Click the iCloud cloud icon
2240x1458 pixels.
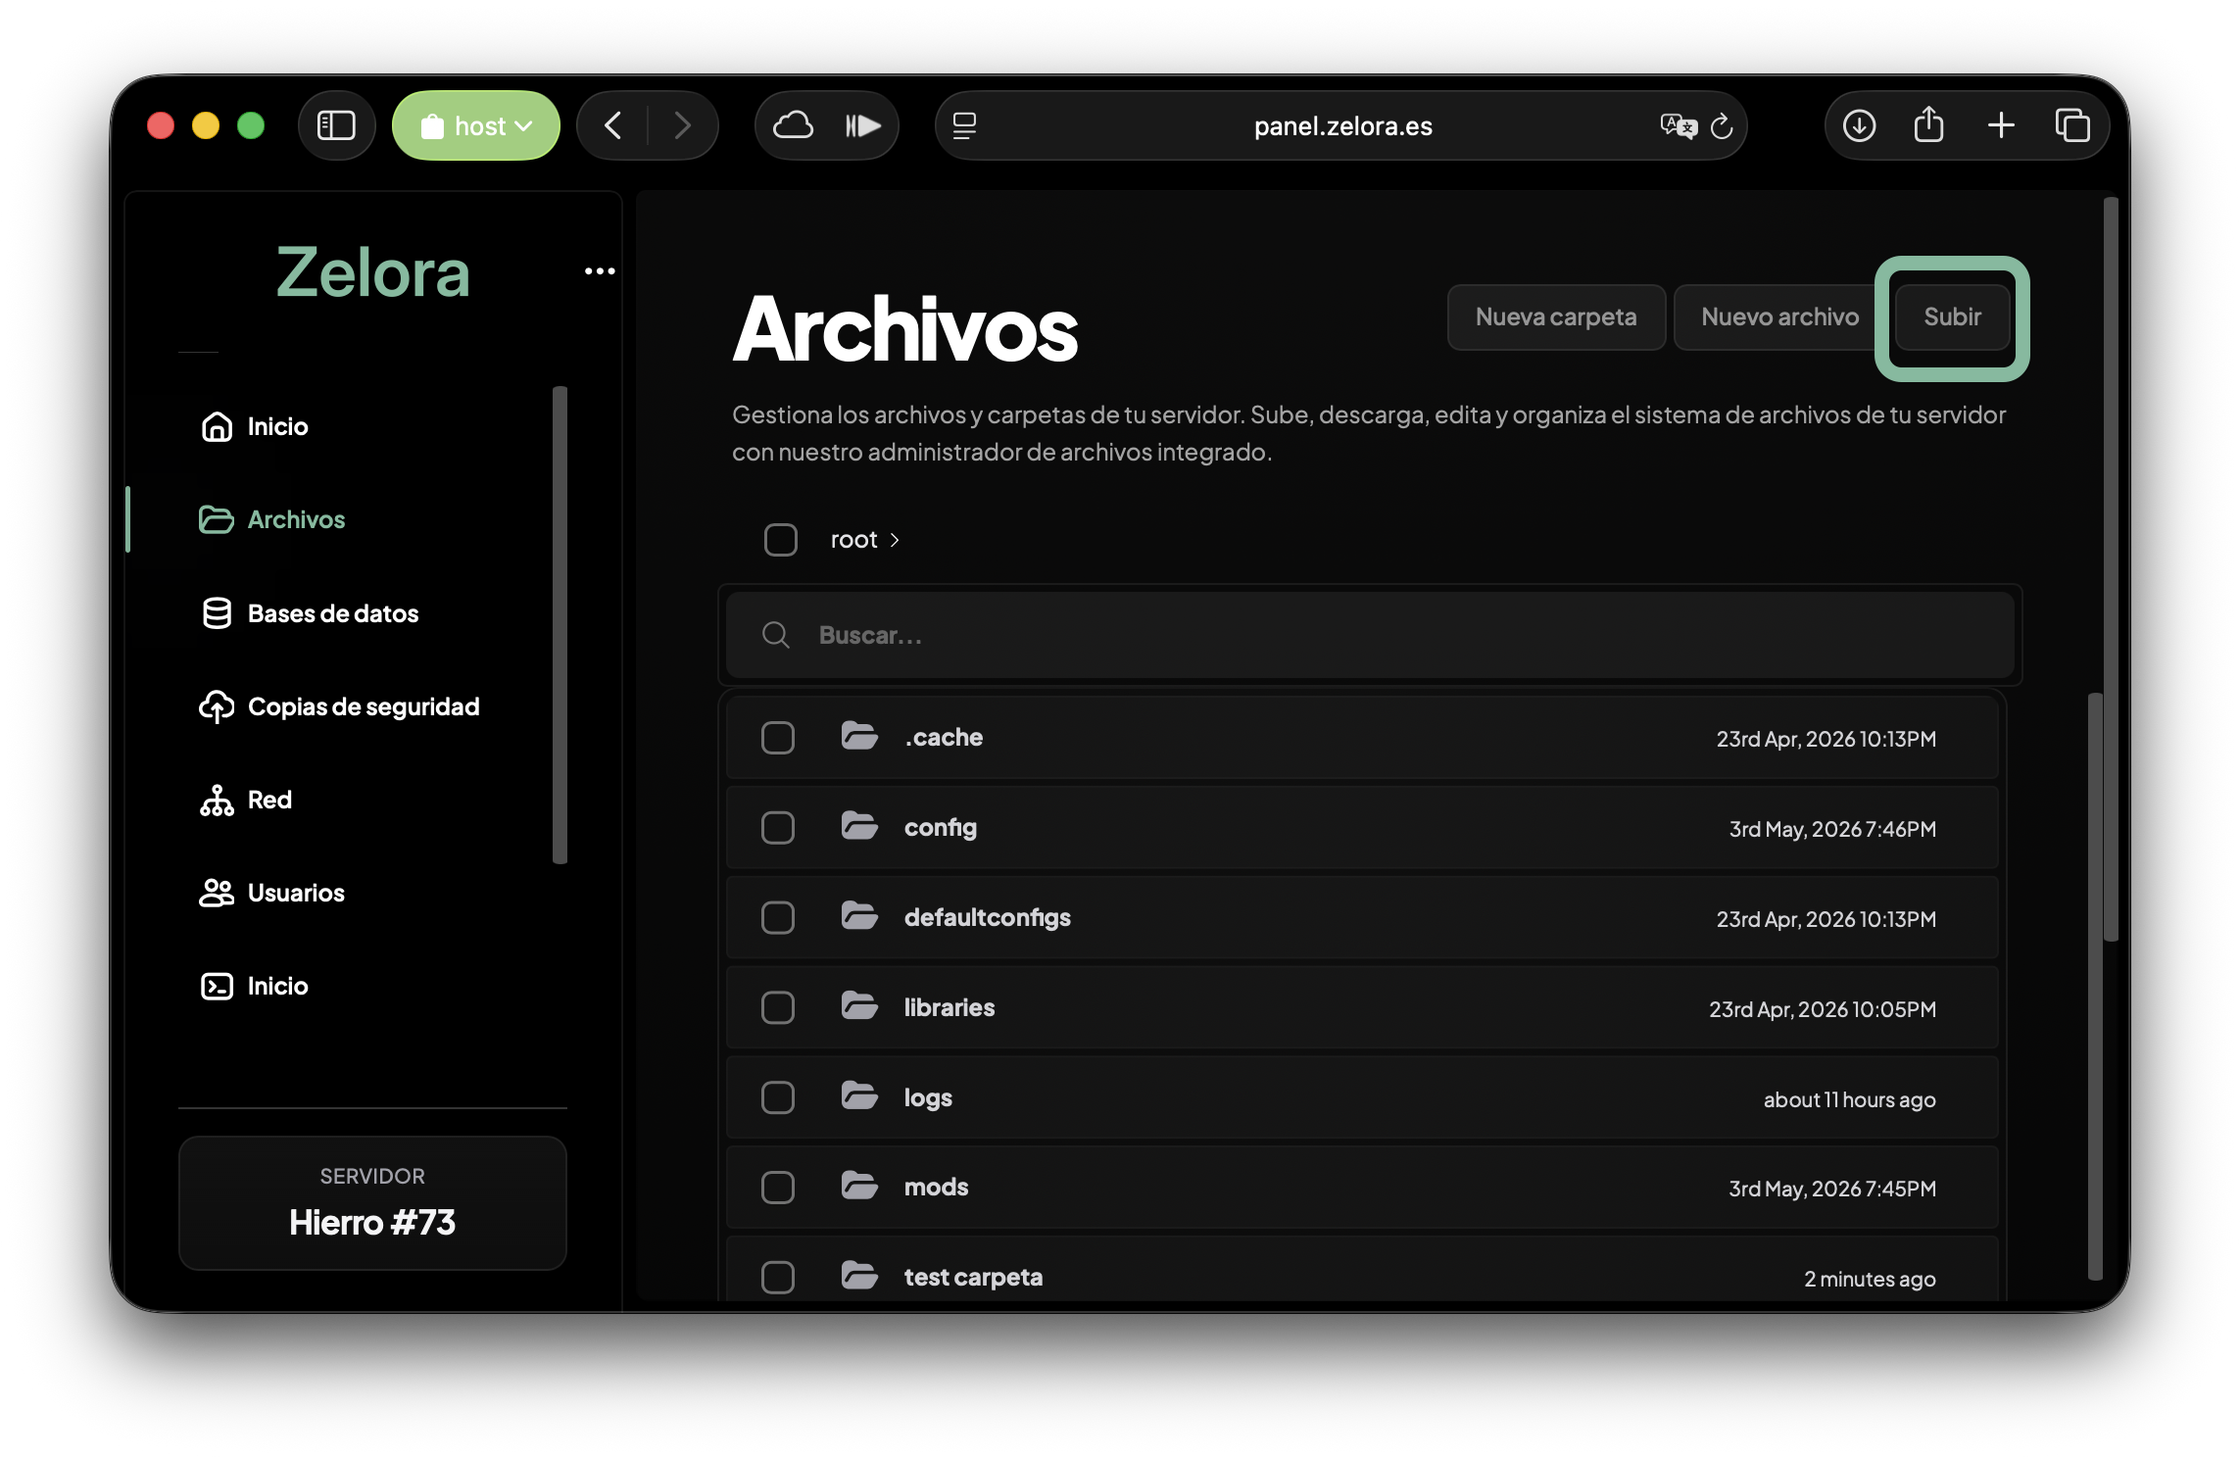pos(793,125)
